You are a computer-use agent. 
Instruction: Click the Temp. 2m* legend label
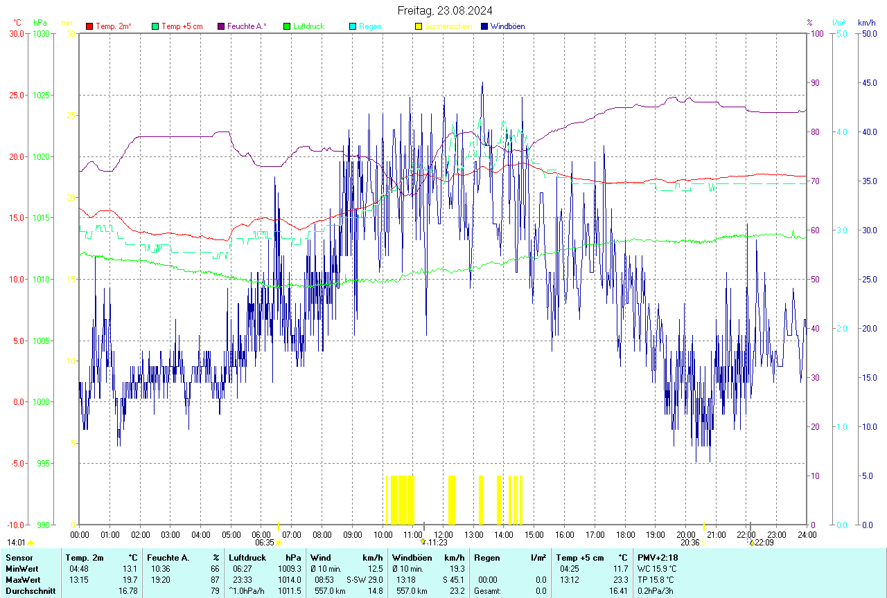tap(114, 26)
